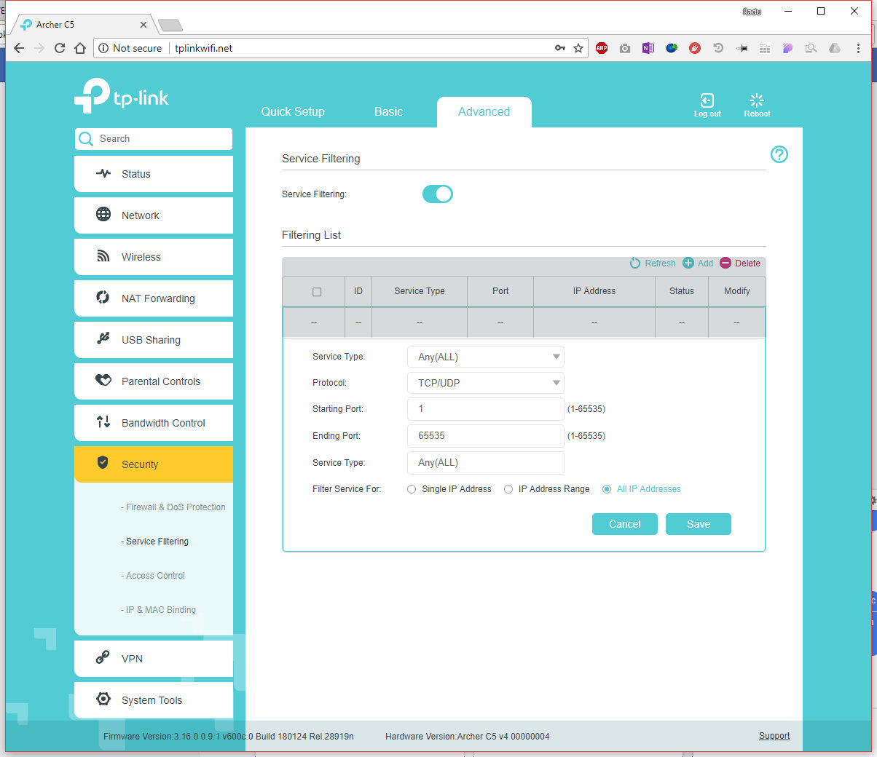Click the Refresh text link

(x=660, y=263)
